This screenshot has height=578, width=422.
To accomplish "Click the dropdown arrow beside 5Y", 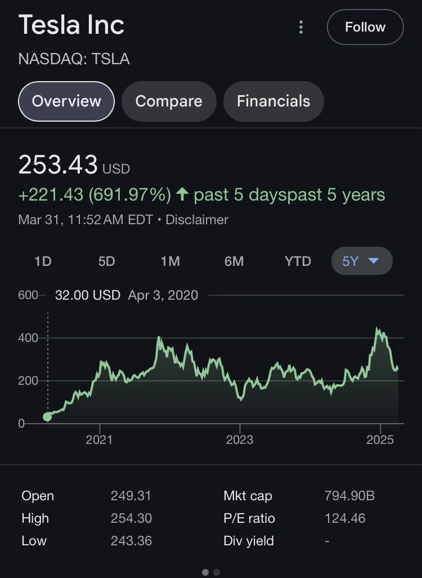I will pyautogui.click(x=373, y=261).
